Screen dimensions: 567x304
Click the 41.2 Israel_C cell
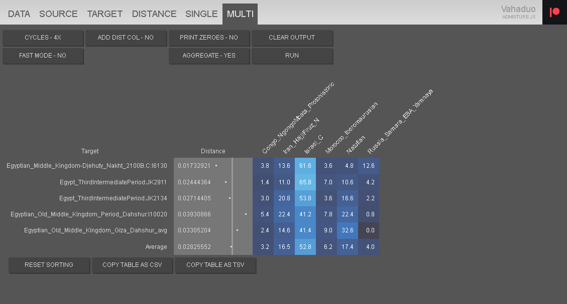coord(305,214)
